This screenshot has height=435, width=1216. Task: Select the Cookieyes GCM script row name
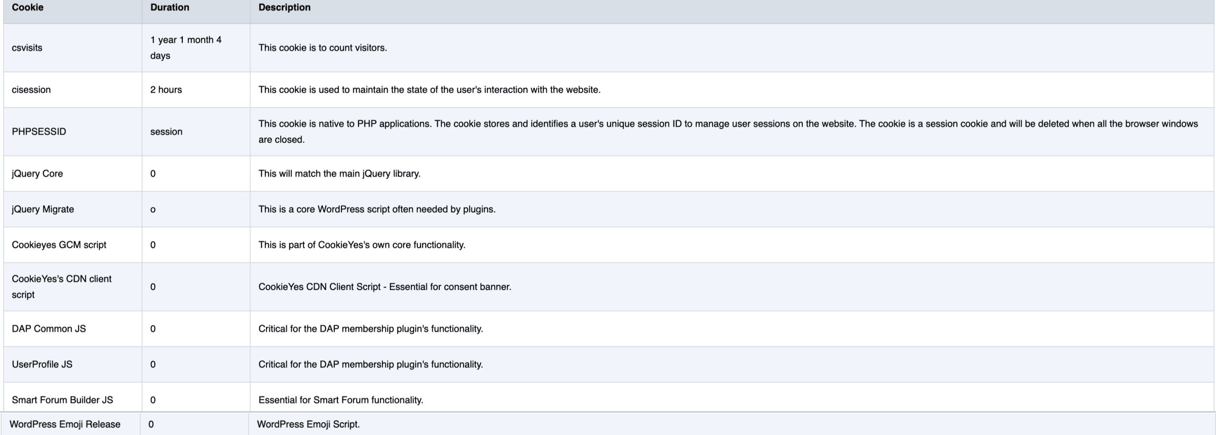click(x=59, y=245)
